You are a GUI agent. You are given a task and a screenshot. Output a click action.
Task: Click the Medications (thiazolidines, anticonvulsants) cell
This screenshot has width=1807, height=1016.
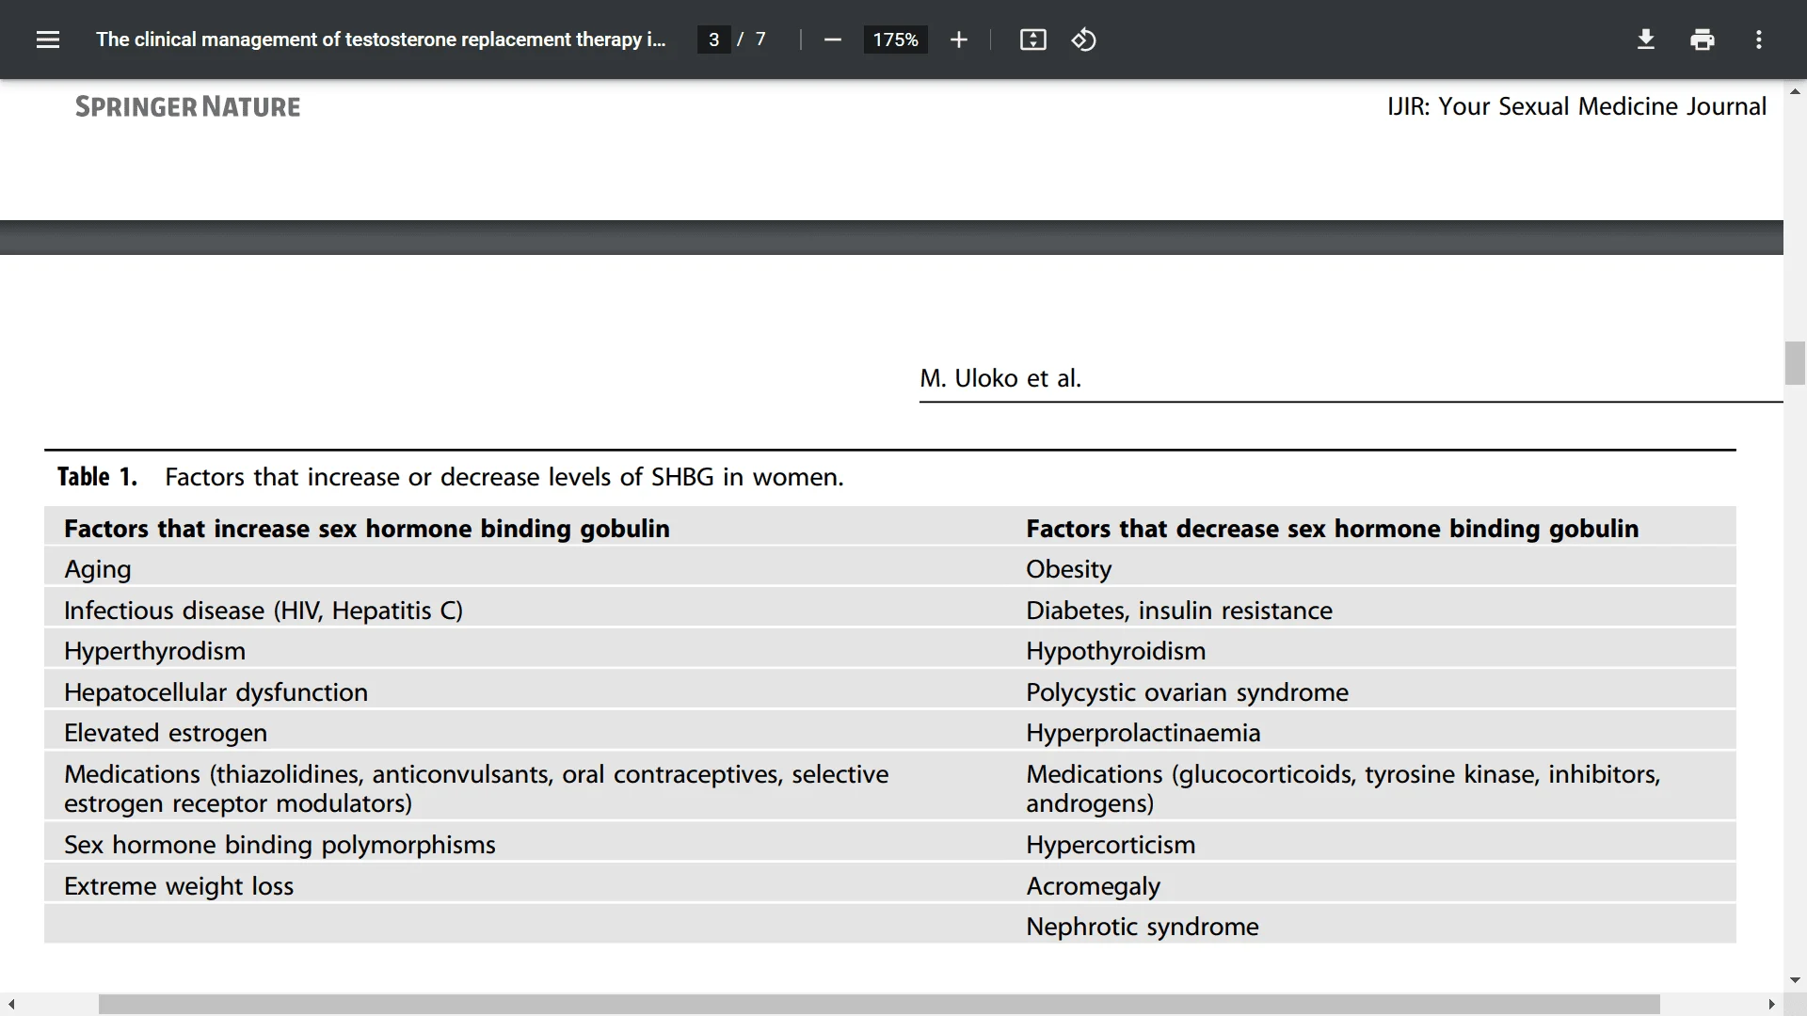pyautogui.click(x=476, y=788)
